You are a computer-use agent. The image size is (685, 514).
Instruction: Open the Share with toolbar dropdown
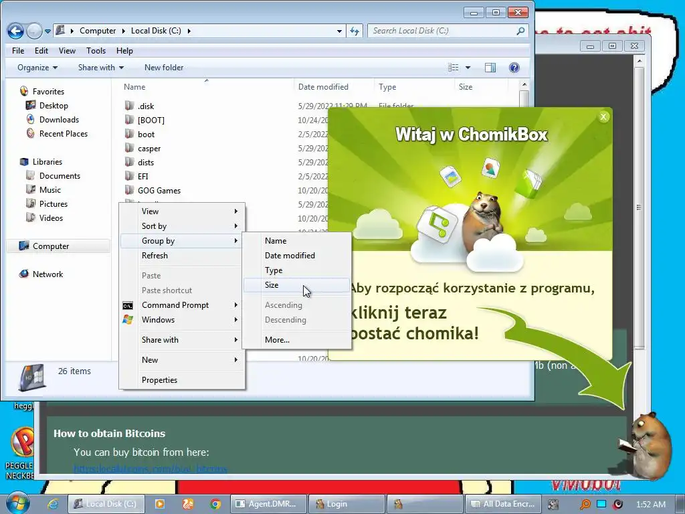click(x=101, y=68)
